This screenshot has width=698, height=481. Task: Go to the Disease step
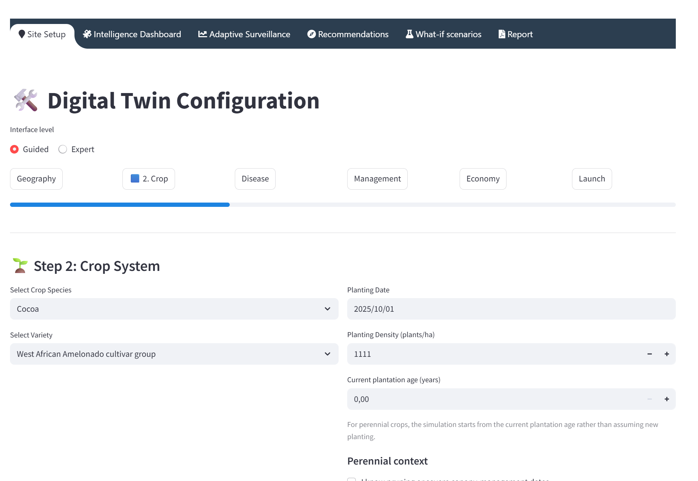pos(255,179)
